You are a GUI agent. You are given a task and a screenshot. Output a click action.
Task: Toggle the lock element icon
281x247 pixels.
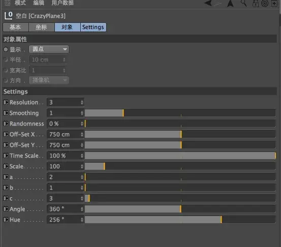(256, 3)
